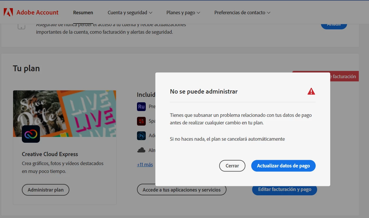Click the Creative Cloud Express banner image

pyautogui.click(x=65, y=114)
